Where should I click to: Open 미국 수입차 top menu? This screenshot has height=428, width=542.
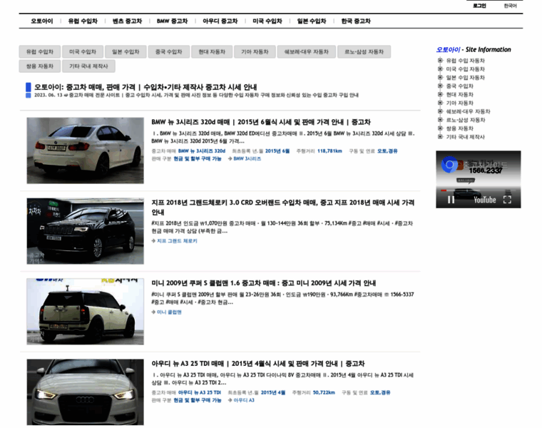point(267,21)
